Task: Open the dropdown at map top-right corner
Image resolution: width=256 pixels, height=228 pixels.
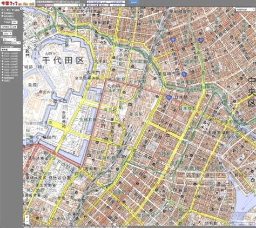Action: pos(246,9)
